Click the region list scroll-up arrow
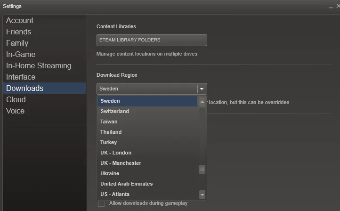This screenshot has width=340, height=211. coord(202,102)
